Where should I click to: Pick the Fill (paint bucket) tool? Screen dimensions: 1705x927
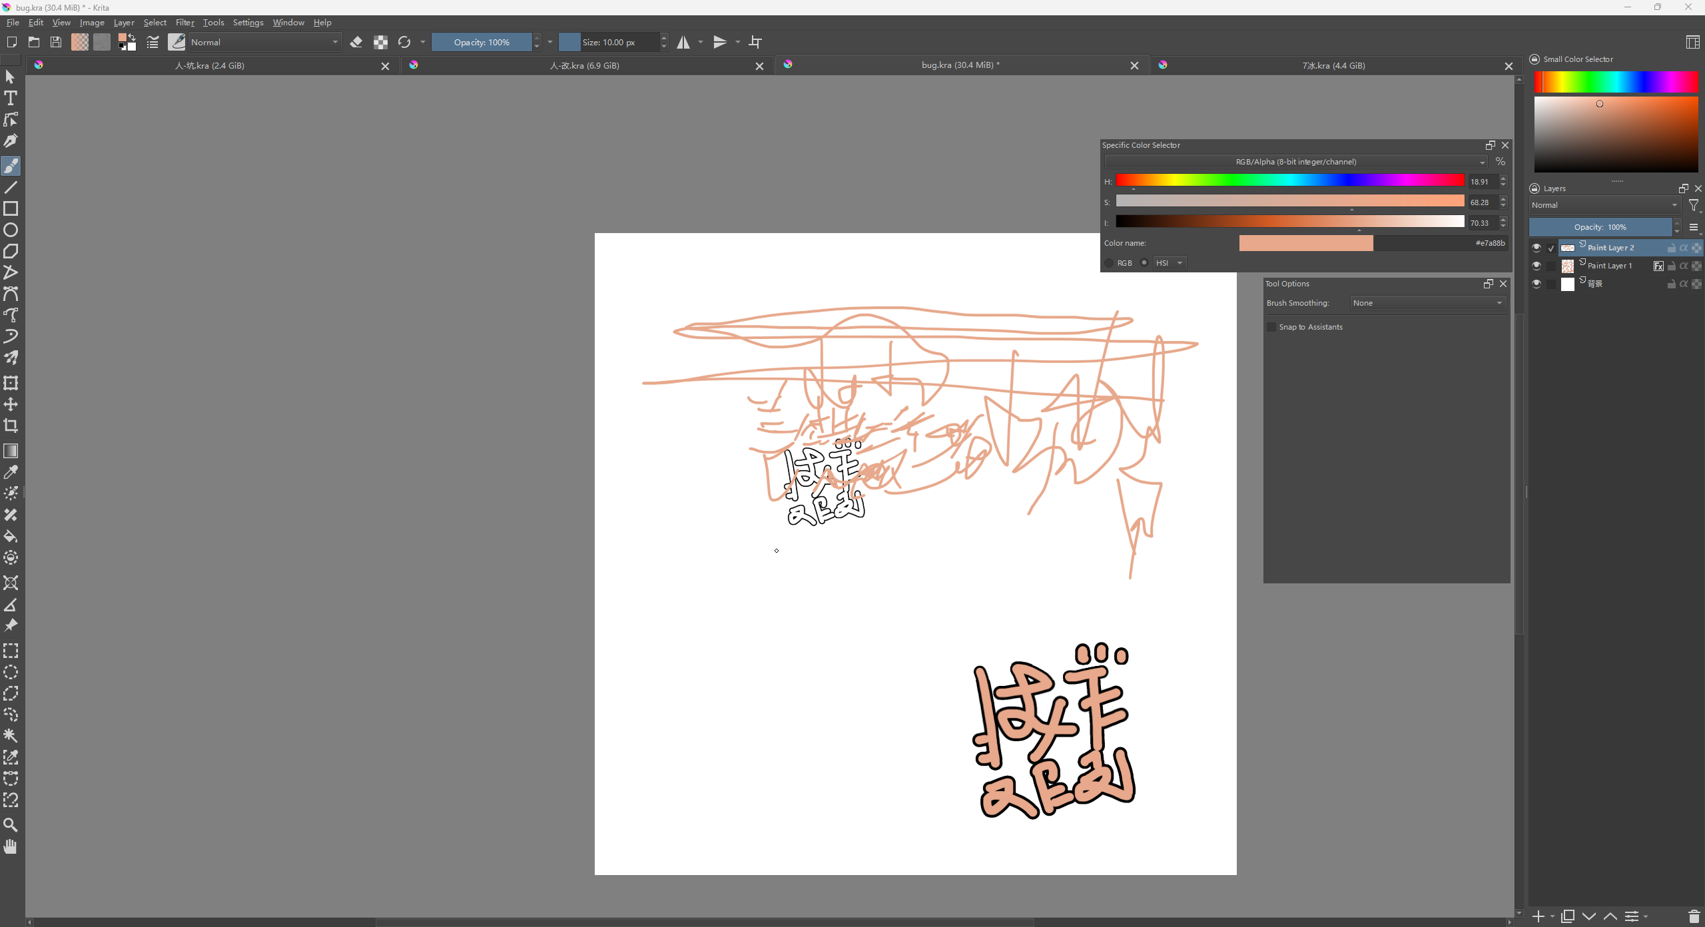coord(11,536)
